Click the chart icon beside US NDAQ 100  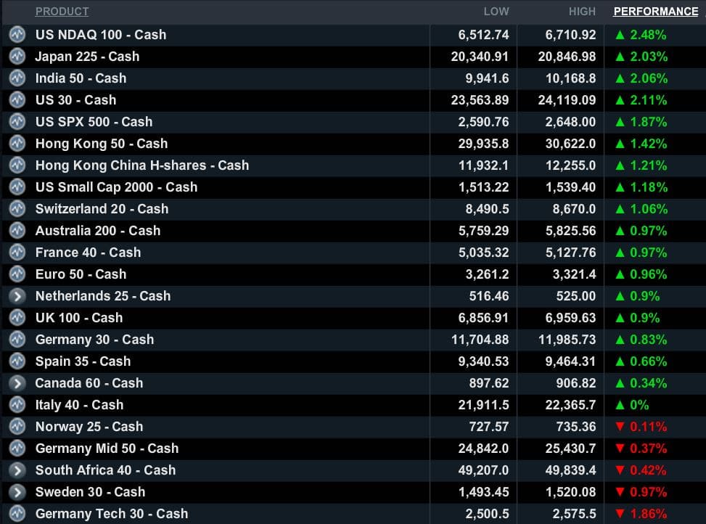point(17,35)
